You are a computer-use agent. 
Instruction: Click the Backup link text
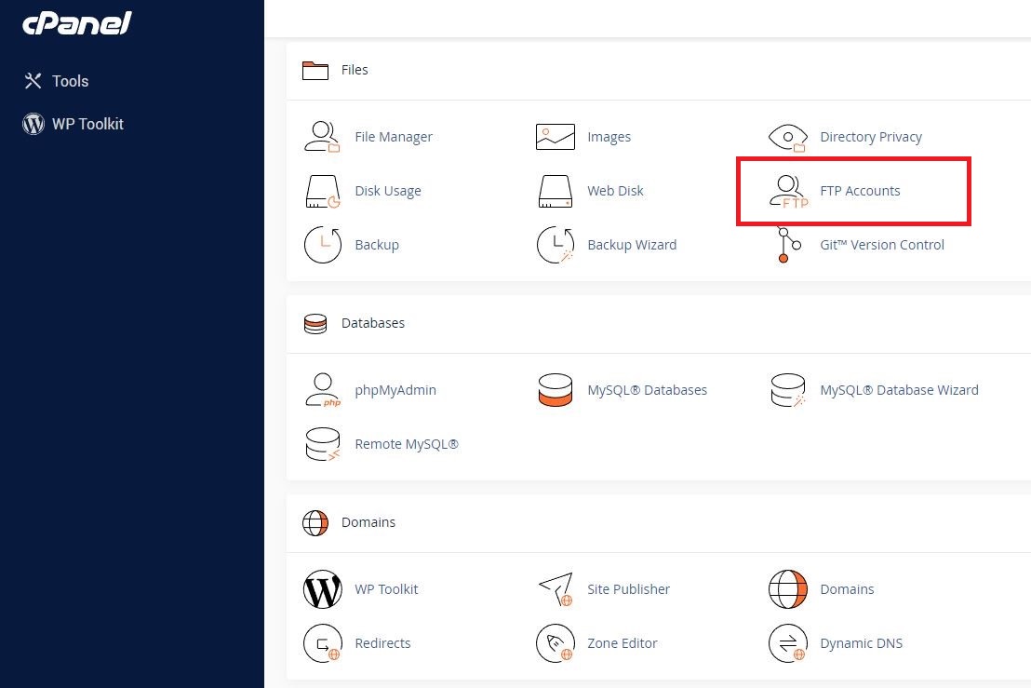point(377,245)
